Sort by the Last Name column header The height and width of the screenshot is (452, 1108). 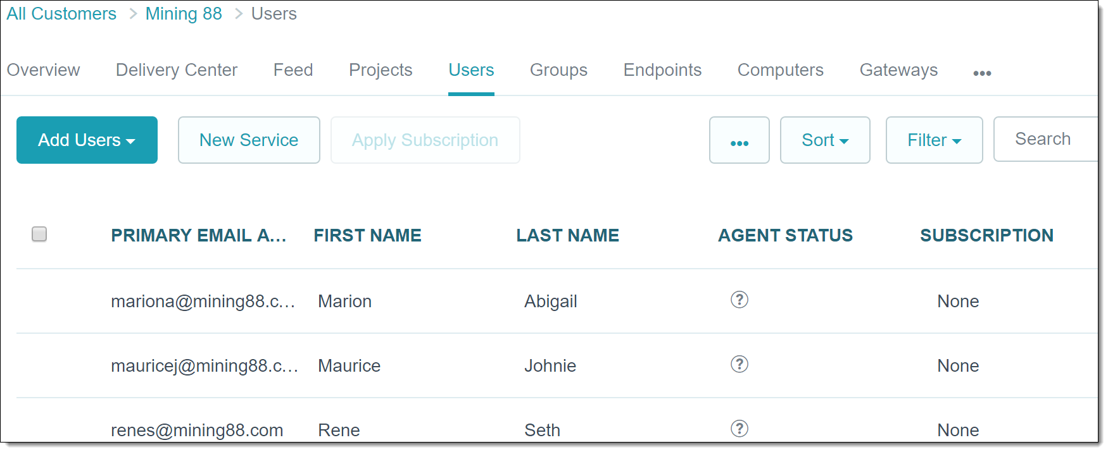click(x=567, y=235)
